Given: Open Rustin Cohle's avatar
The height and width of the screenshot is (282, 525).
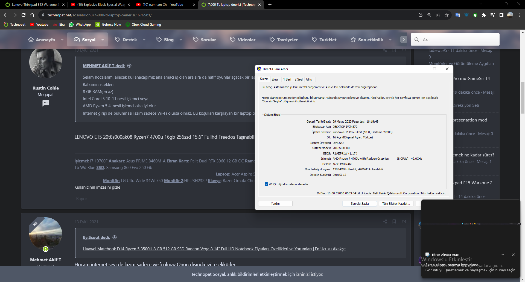Looking at the screenshot, I should coord(46,62).
